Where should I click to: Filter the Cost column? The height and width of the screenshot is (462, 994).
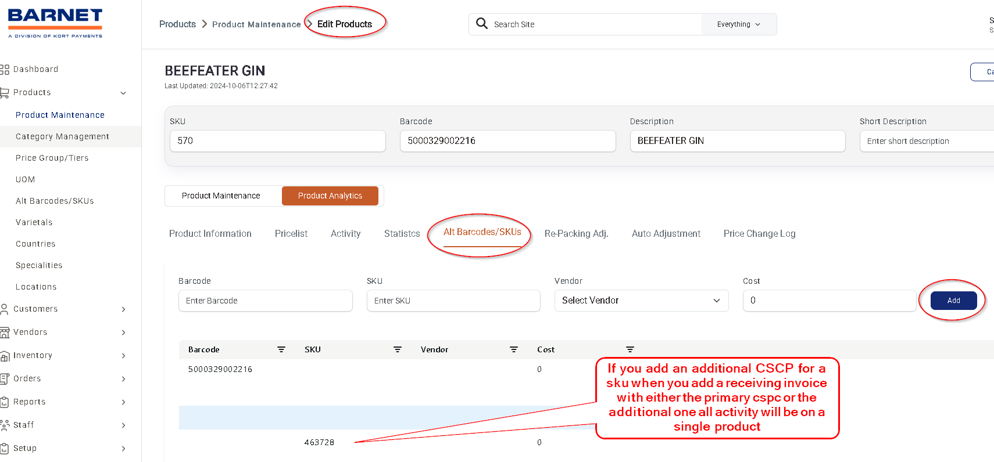click(630, 349)
